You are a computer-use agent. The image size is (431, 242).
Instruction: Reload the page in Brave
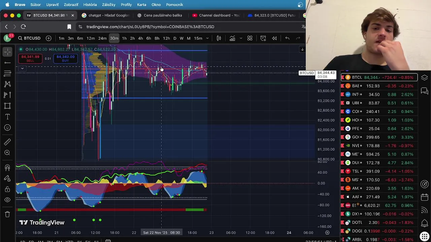(23, 27)
